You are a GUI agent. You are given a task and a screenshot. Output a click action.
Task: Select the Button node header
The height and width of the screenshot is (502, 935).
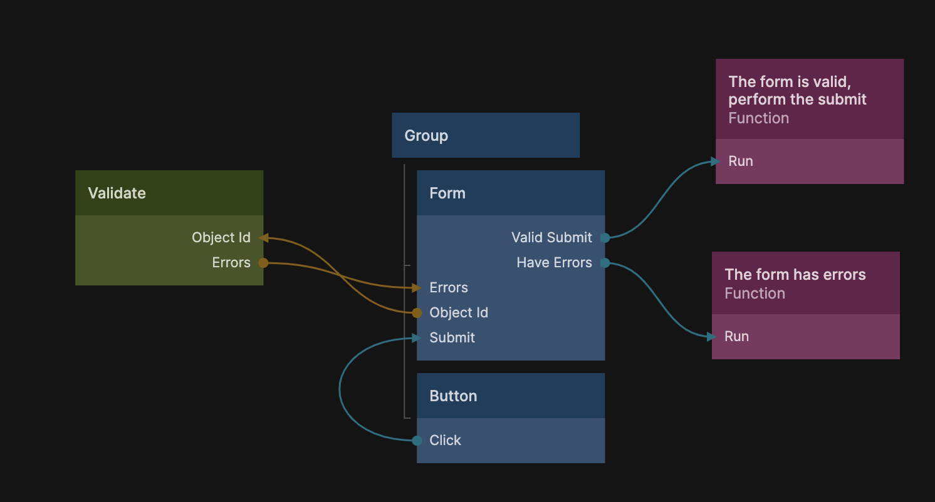[x=511, y=396]
